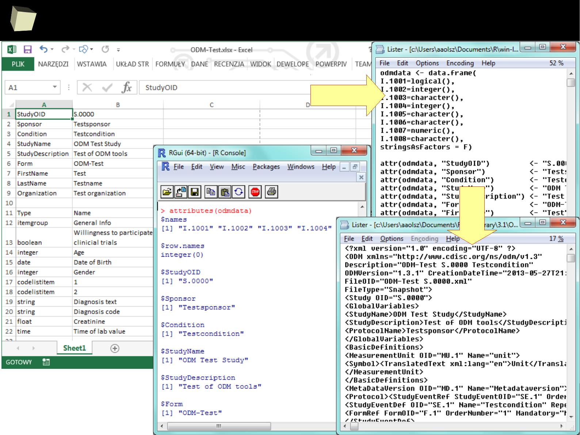Select the cell containing Creatinine
Image resolution: width=580 pixels, height=435 pixels.
113,322
